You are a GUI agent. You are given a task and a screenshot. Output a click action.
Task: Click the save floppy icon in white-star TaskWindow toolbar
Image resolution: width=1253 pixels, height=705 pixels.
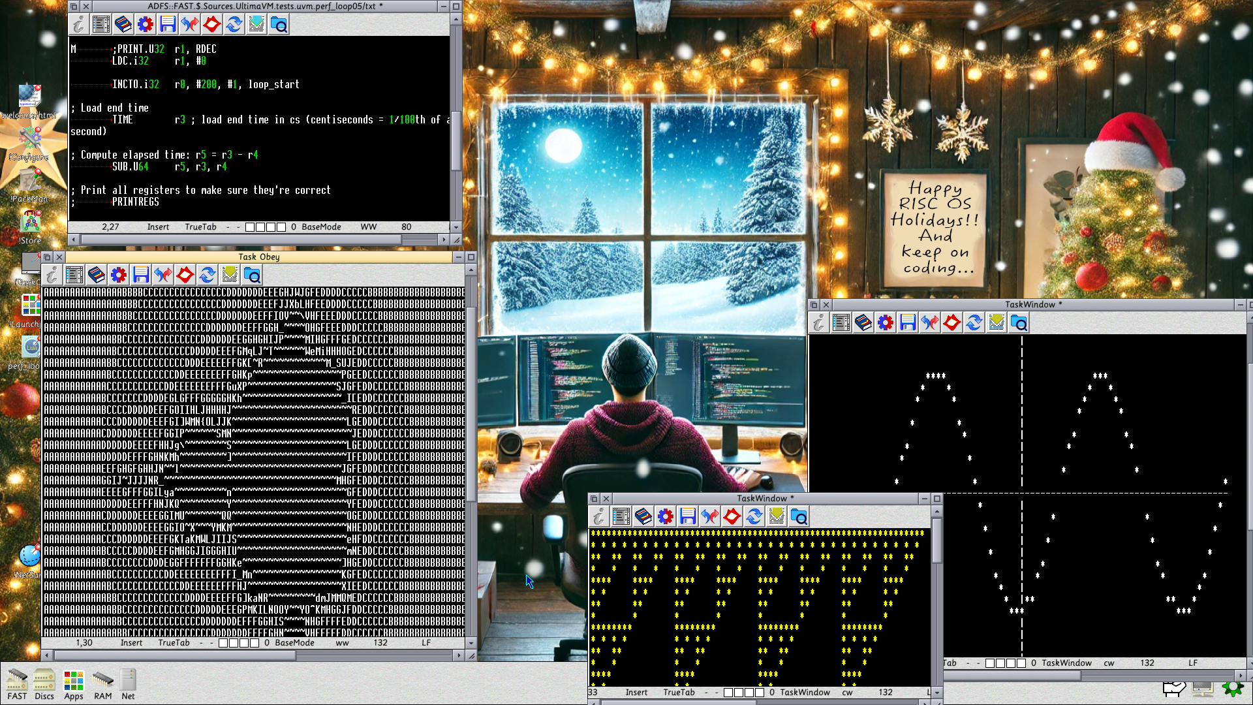click(907, 322)
